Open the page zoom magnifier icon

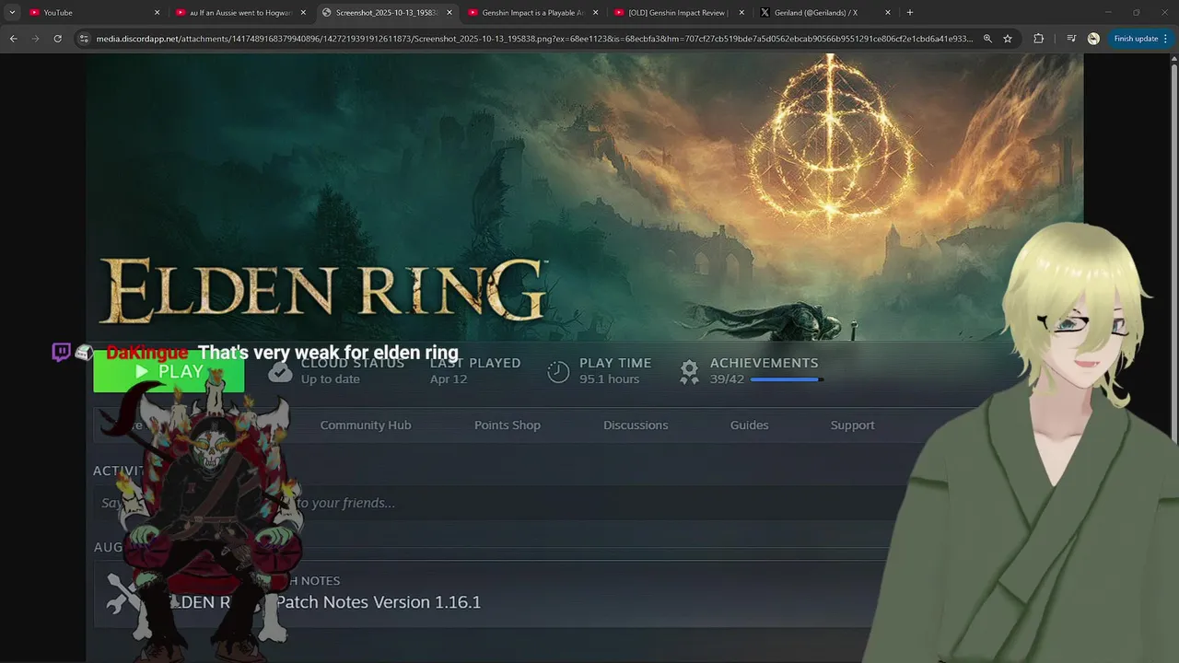coord(987,39)
